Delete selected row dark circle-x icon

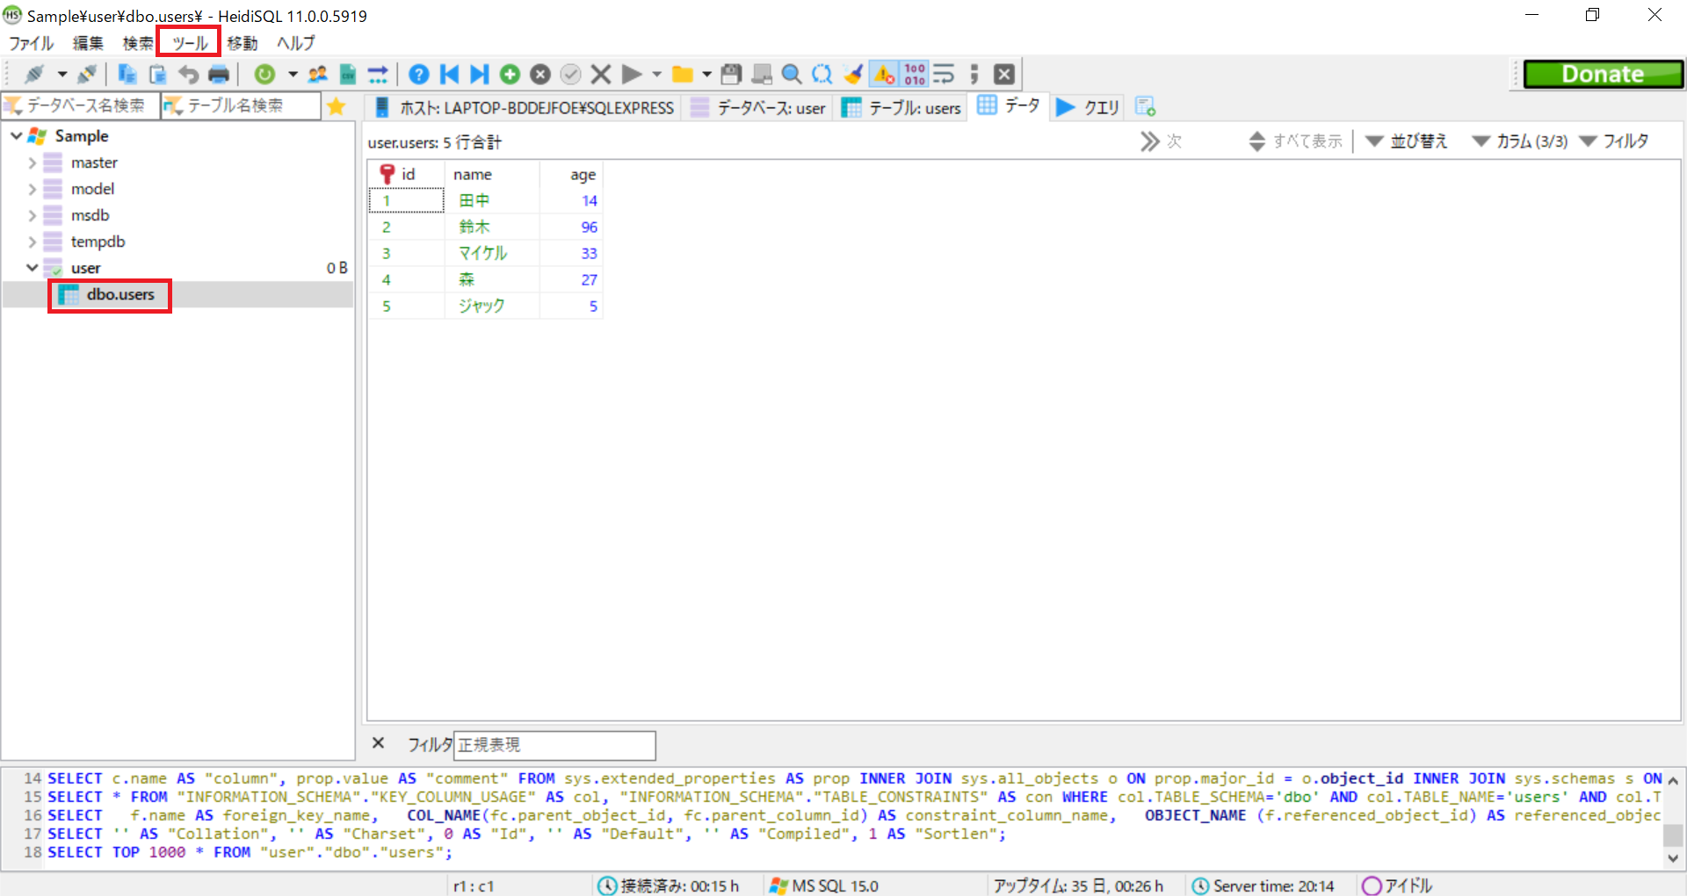click(x=540, y=75)
